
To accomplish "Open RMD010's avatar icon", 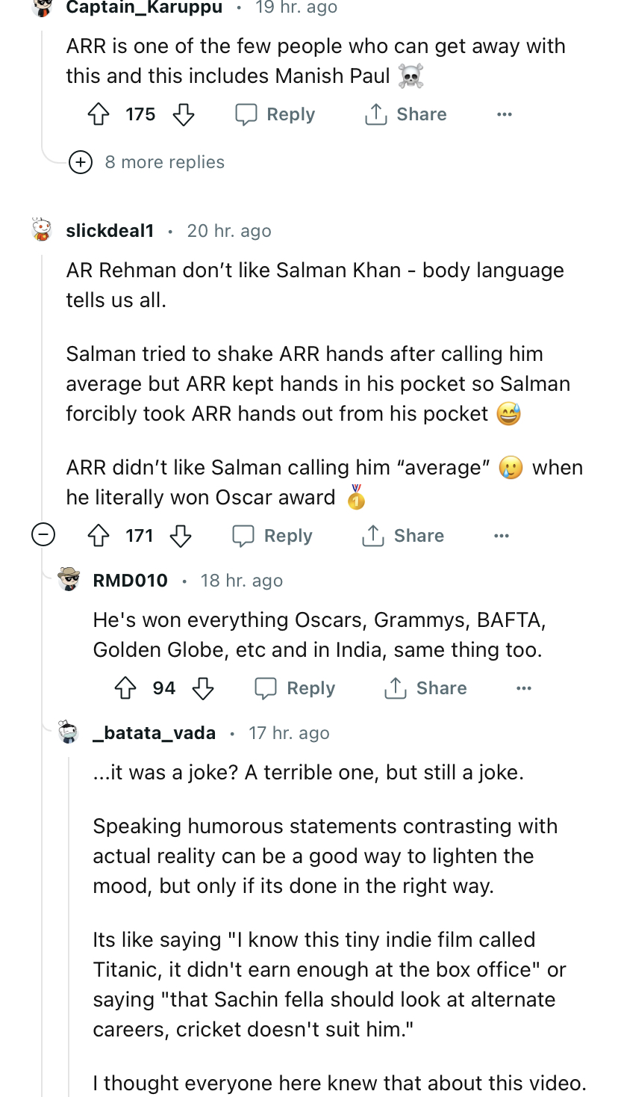I will coord(69,580).
